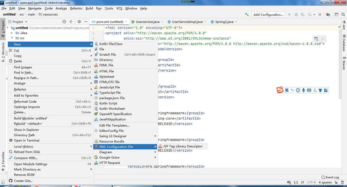Expand the Swing UI Designer submenu

click(x=125, y=136)
